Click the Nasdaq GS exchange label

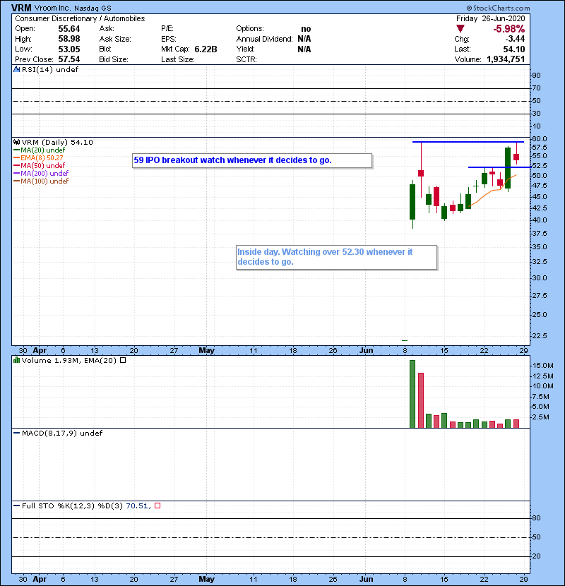(x=93, y=8)
